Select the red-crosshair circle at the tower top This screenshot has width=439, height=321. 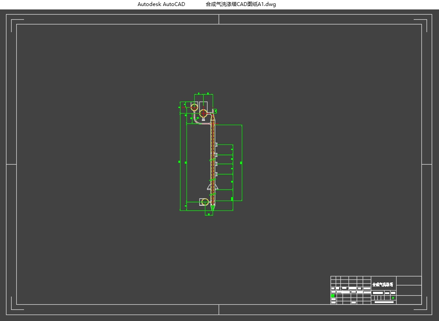tap(203, 113)
